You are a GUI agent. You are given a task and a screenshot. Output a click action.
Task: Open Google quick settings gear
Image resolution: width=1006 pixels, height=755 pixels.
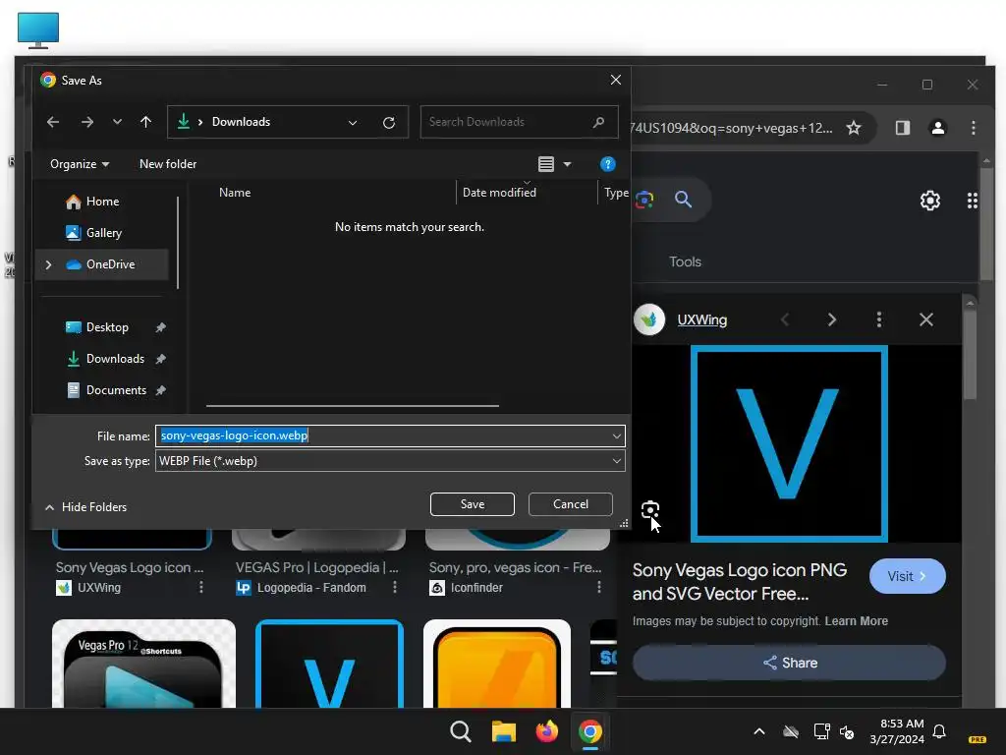point(930,201)
